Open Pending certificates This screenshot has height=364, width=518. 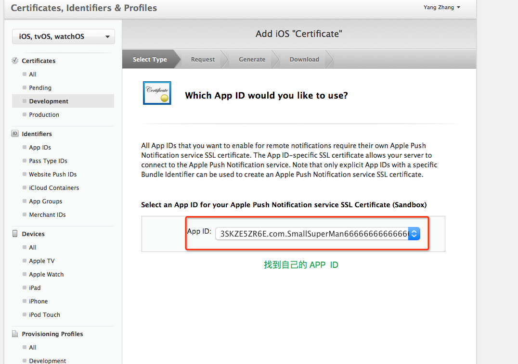coord(40,88)
